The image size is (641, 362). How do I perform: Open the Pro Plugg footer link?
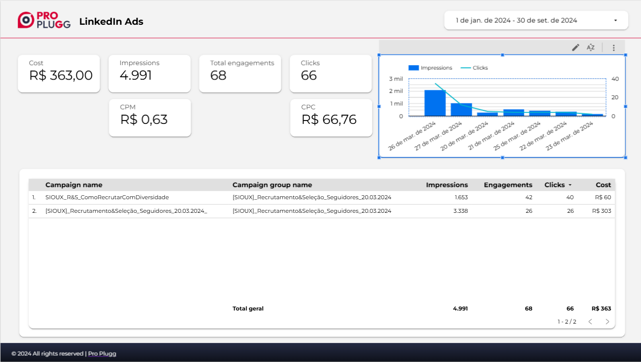coord(102,354)
